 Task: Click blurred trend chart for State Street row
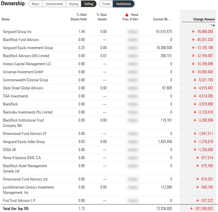coord(133,88)
